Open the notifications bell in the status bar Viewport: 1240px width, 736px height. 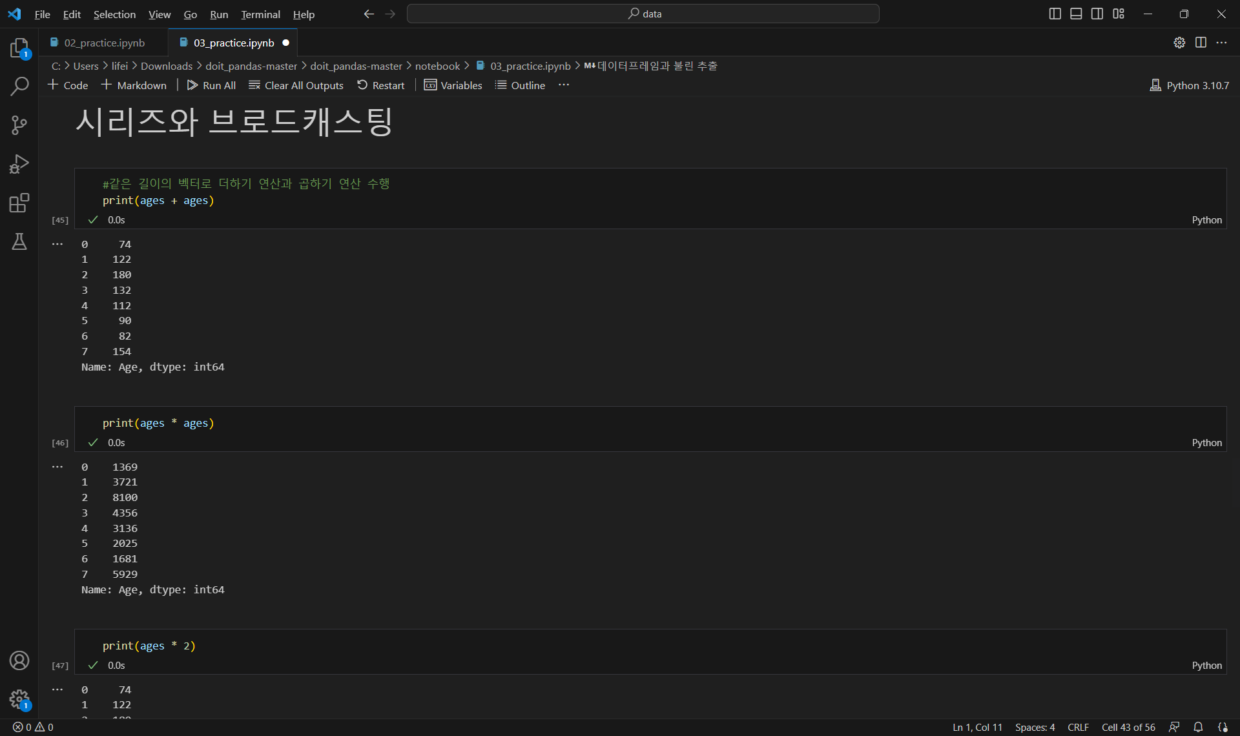pos(1198,727)
